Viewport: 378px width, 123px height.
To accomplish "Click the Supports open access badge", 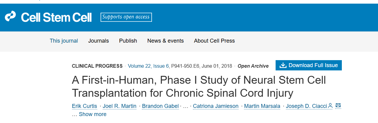I will tap(126, 17).
